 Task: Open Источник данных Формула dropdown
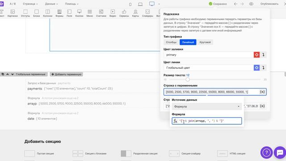(x=206, y=106)
